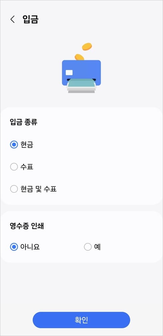Tap the white chip on the blue card
163x336 pixels.
click(x=69, y=73)
